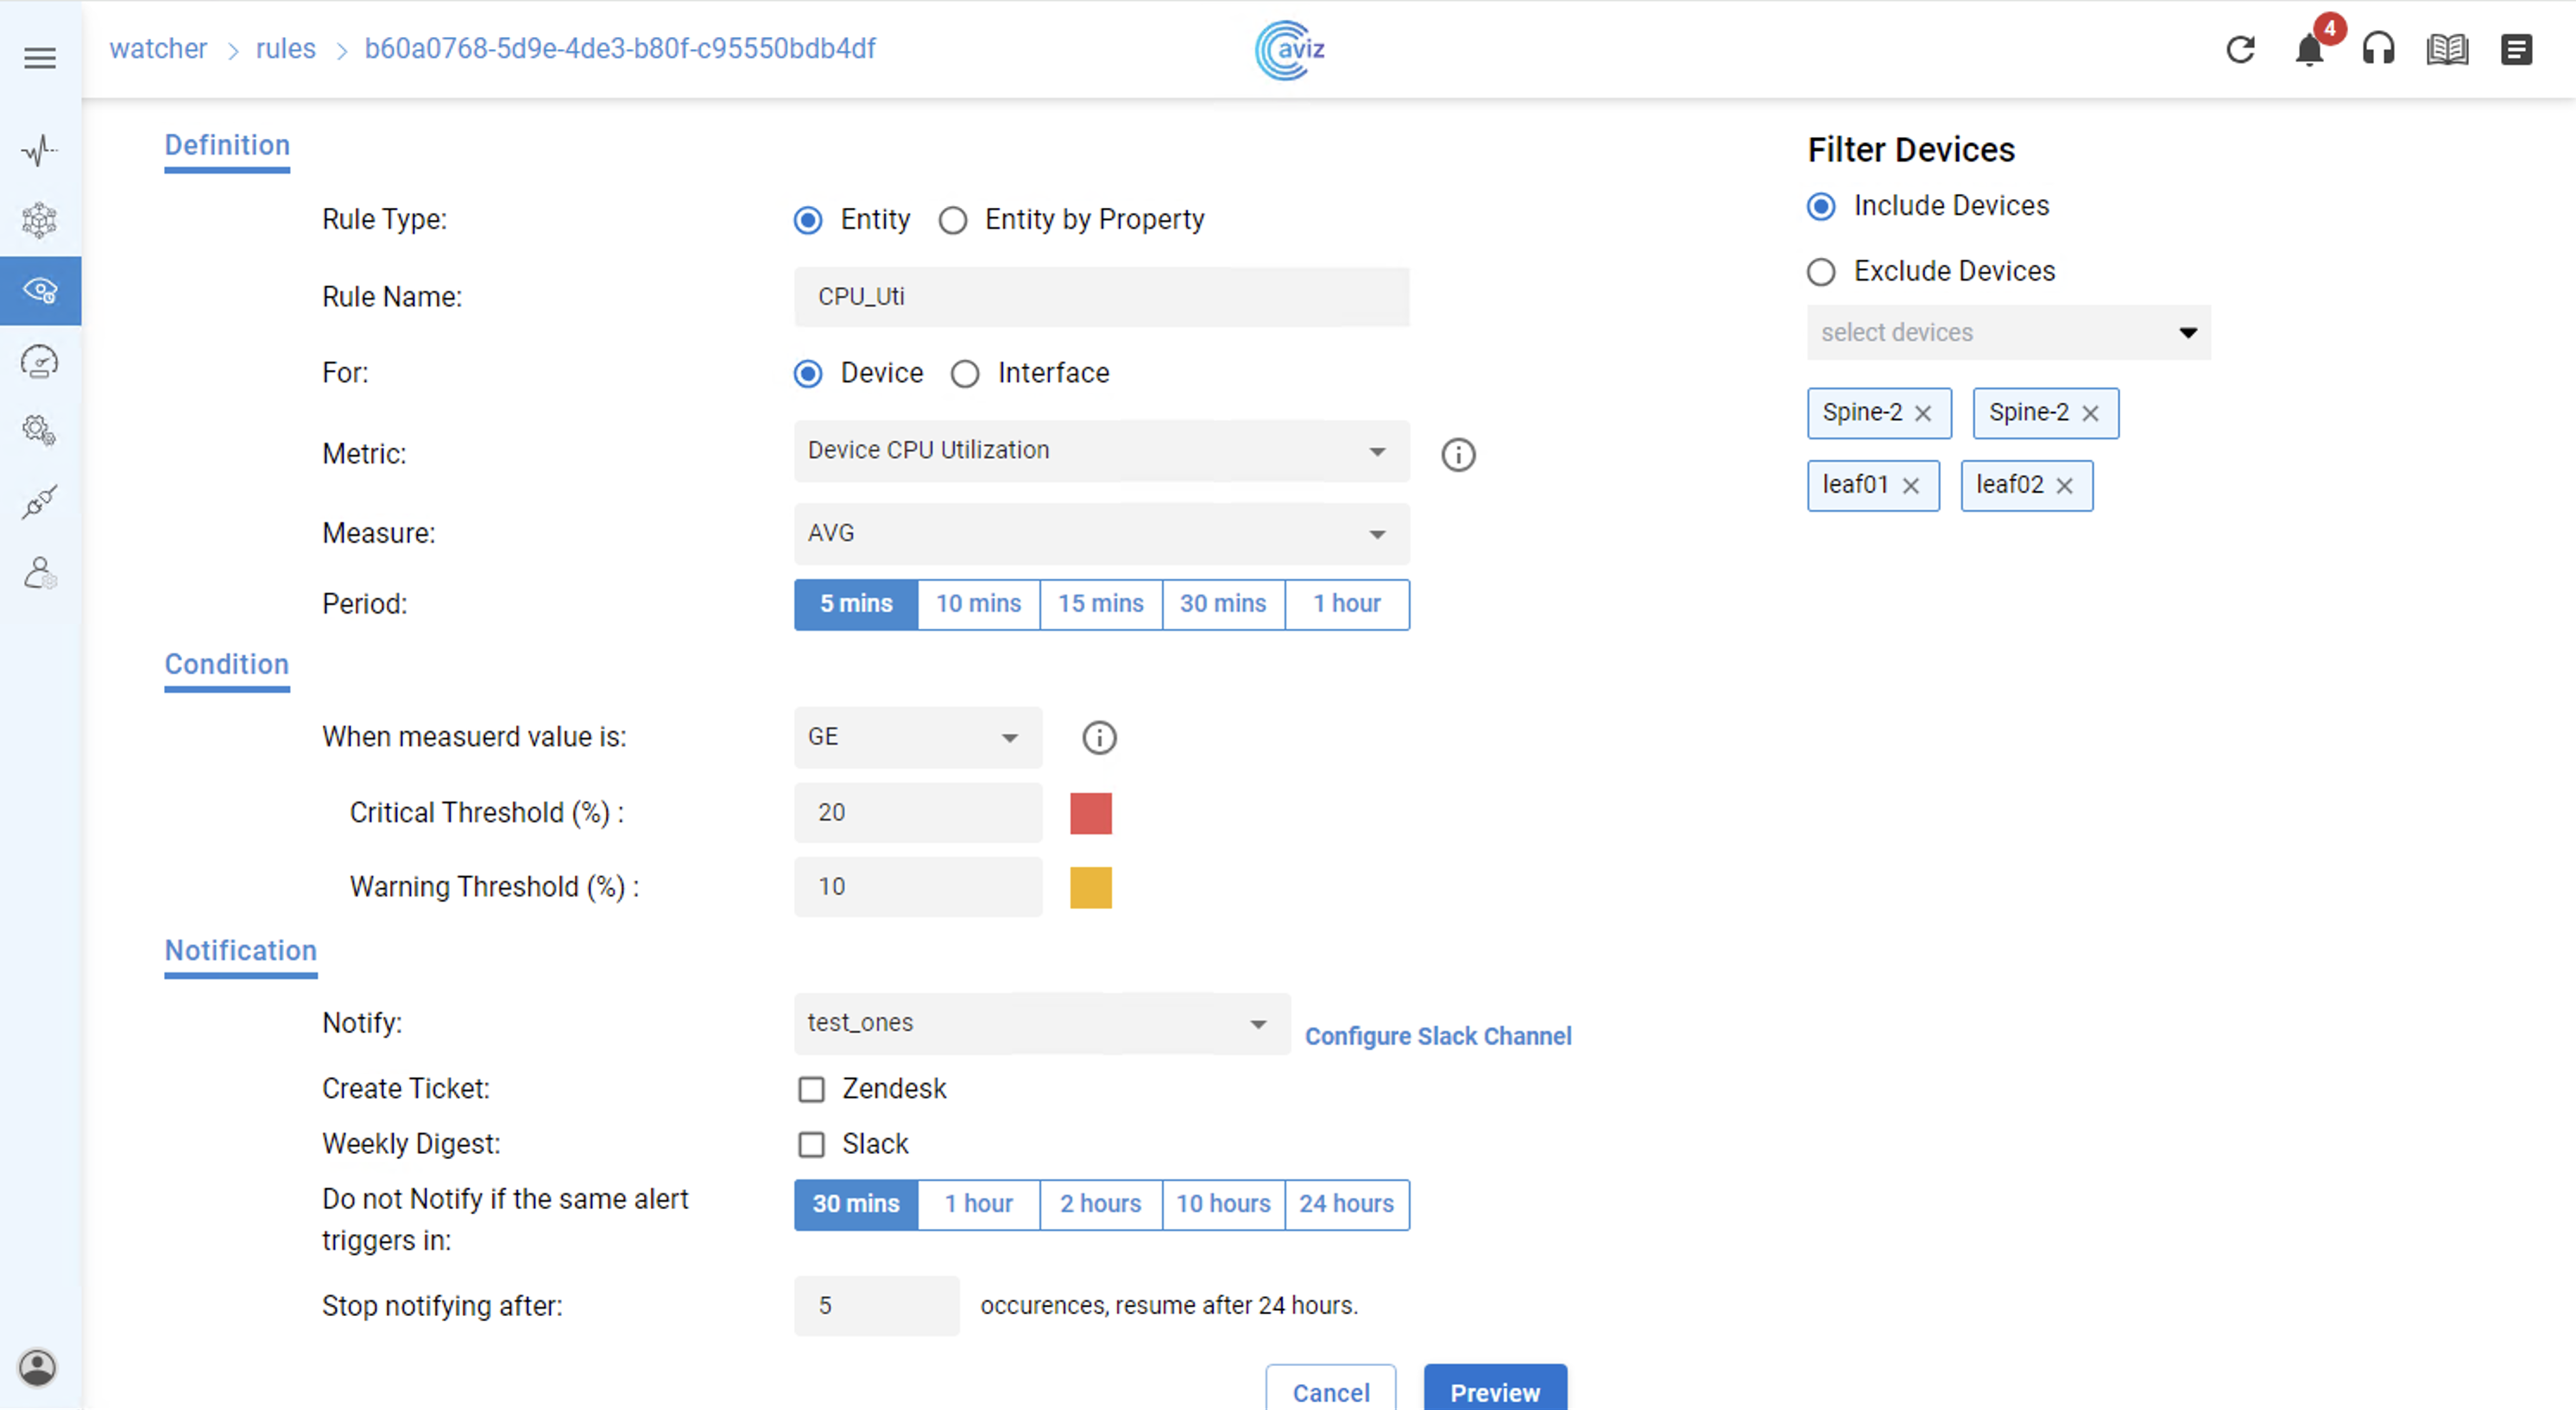
Task: Click the headphones support icon
Action: point(2378,49)
